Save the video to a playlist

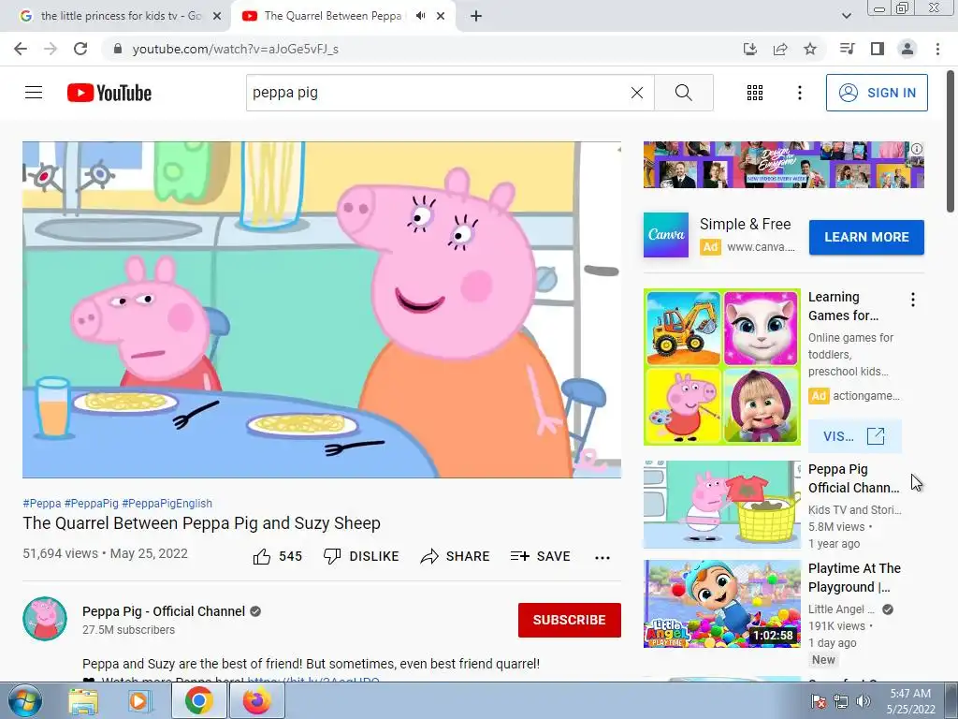pos(541,556)
